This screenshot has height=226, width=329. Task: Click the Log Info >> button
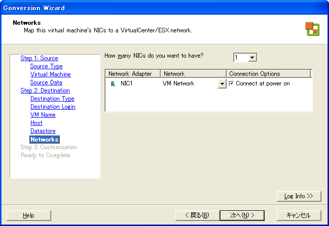point(299,196)
